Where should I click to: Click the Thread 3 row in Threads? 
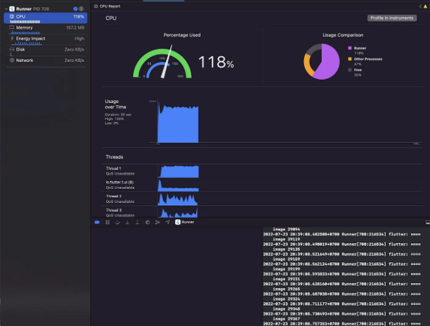pyautogui.click(x=263, y=212)
